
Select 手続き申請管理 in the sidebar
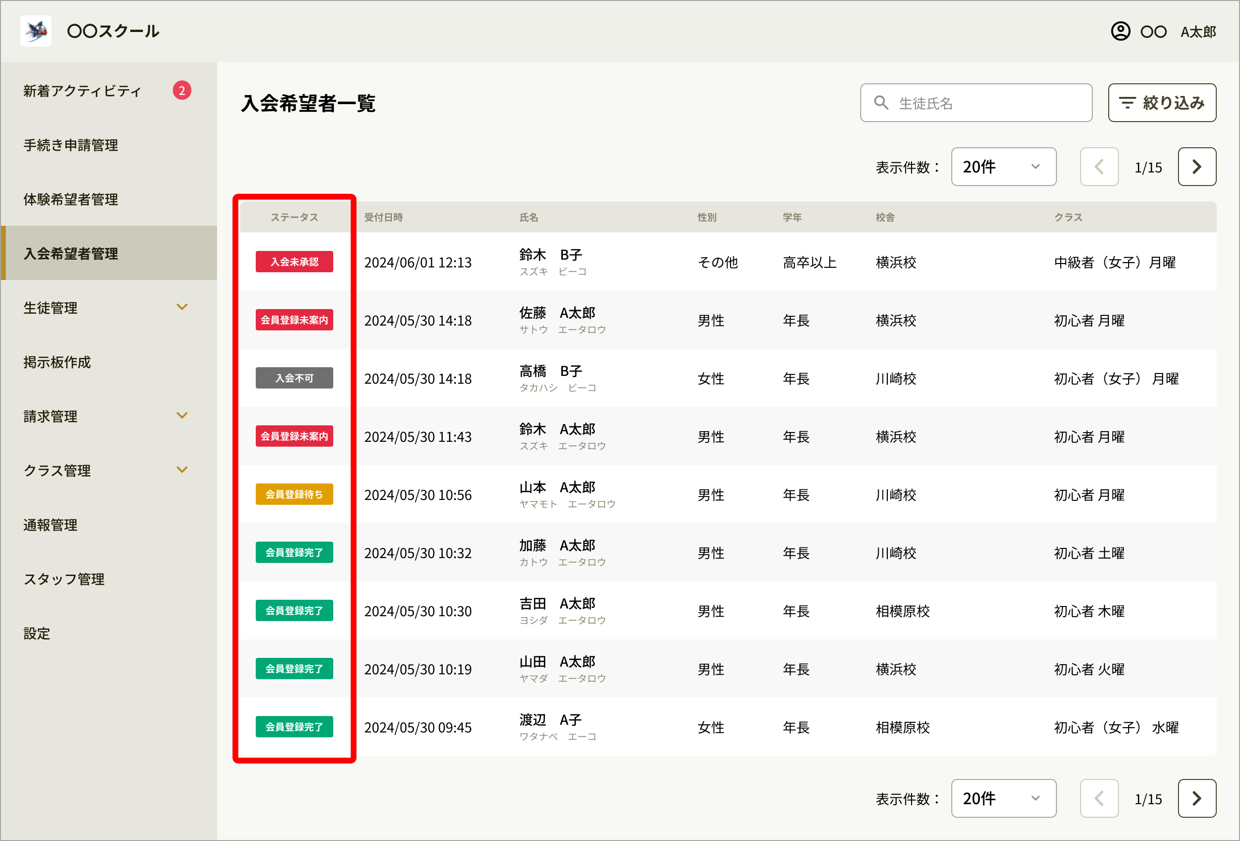[108, 145]
